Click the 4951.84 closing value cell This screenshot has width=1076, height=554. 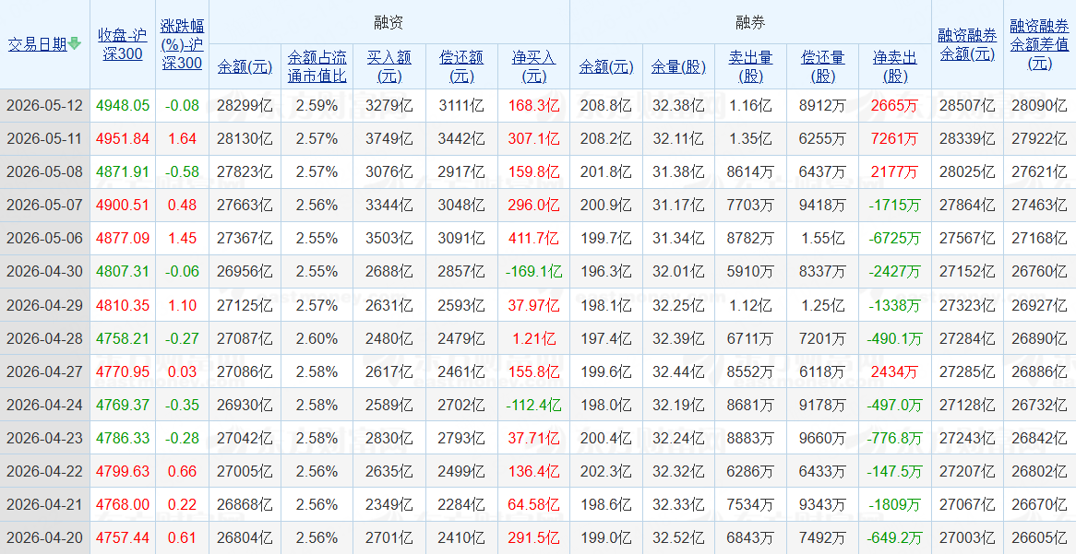point(122,138)
